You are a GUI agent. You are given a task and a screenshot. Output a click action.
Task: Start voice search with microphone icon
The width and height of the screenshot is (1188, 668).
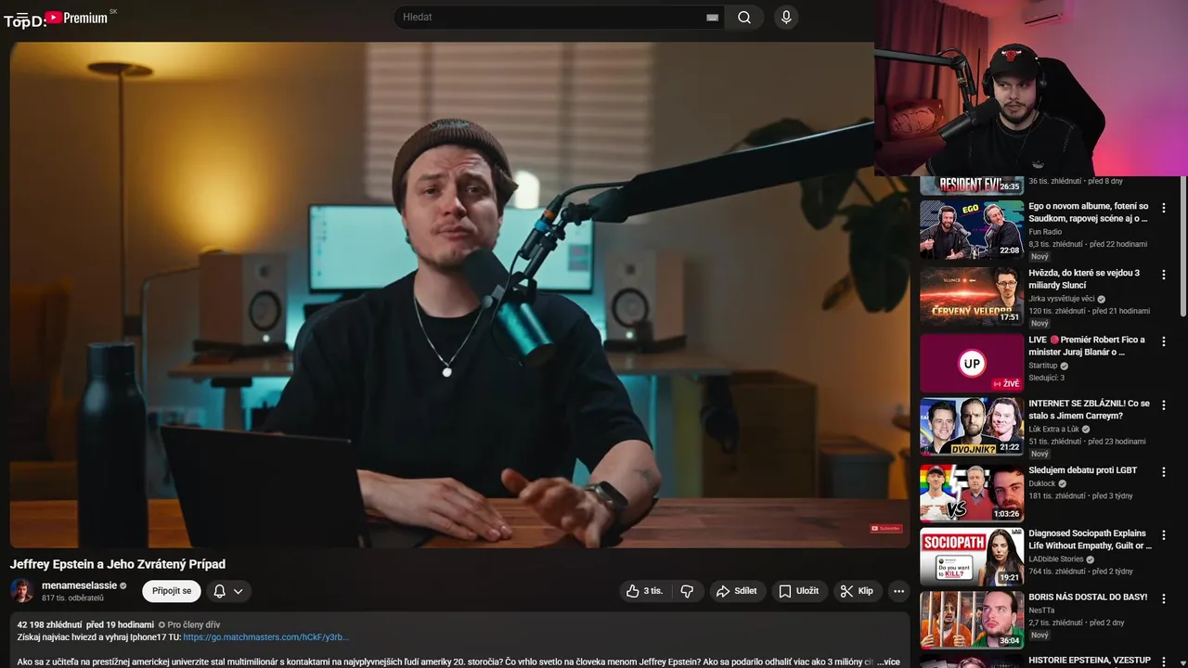(x=786, y=18)
